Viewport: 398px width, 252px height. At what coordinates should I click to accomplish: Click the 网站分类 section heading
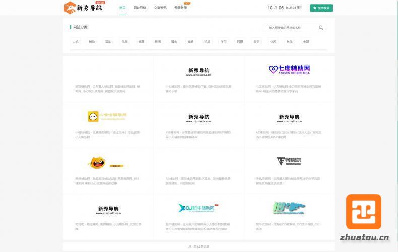click(80, 27)
